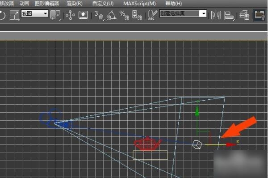
Task: Click the Use Pivot Point Center icon
Action: [55, 15]
